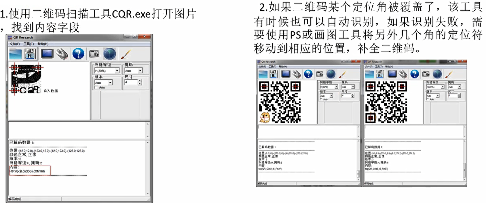
Task: Open 文件(F) menu in pcat QR window
Action: [14, 44]
